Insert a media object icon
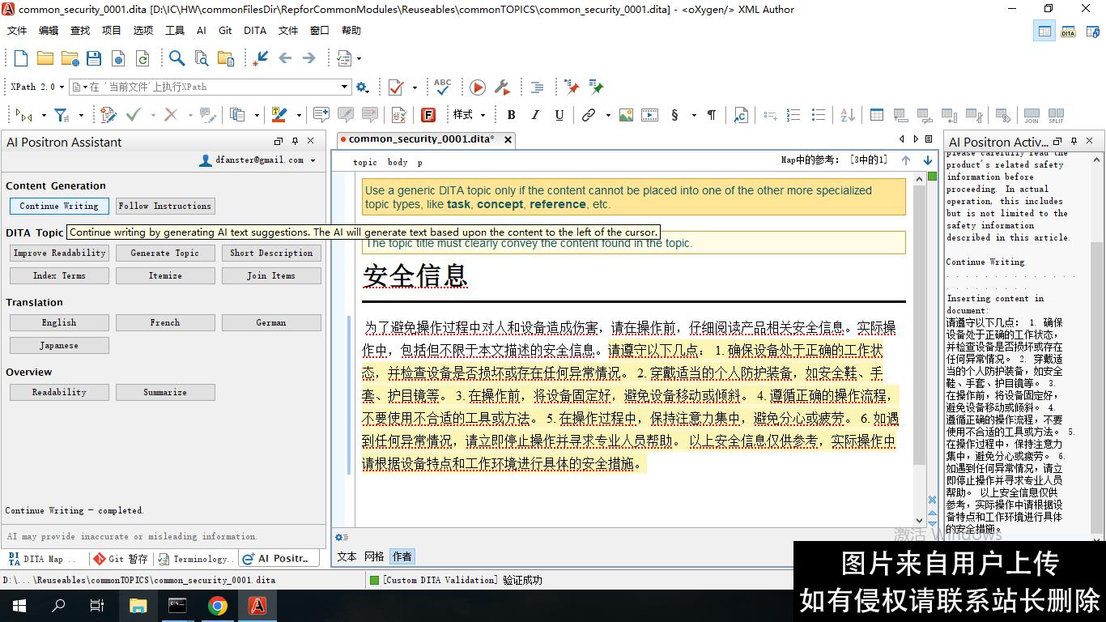1106x622 pixels. coord(650,115)
